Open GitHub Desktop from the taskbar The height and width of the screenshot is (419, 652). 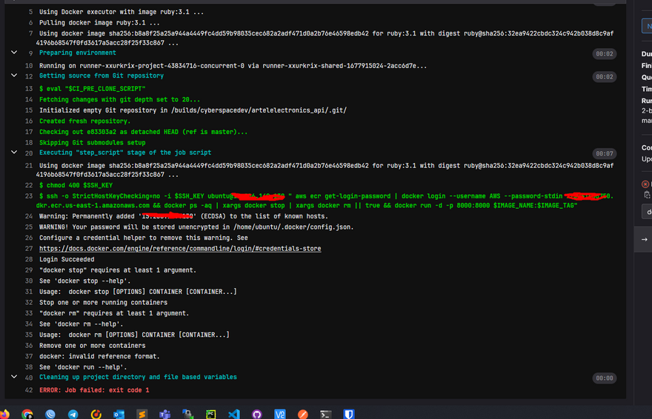257,415
